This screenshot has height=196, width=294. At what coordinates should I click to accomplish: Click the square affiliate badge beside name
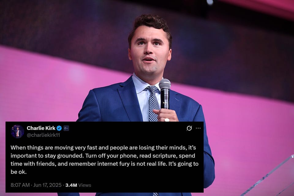coord(66,128)
